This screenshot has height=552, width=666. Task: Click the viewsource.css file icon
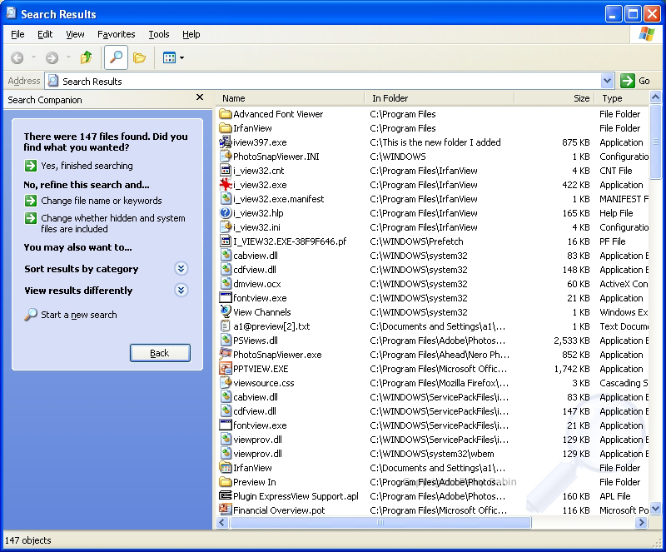tap(225, 383)
